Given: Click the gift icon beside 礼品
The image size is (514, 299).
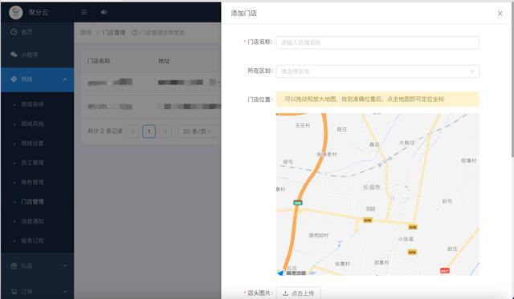Looking at the screenshot, I should (14, 265).
